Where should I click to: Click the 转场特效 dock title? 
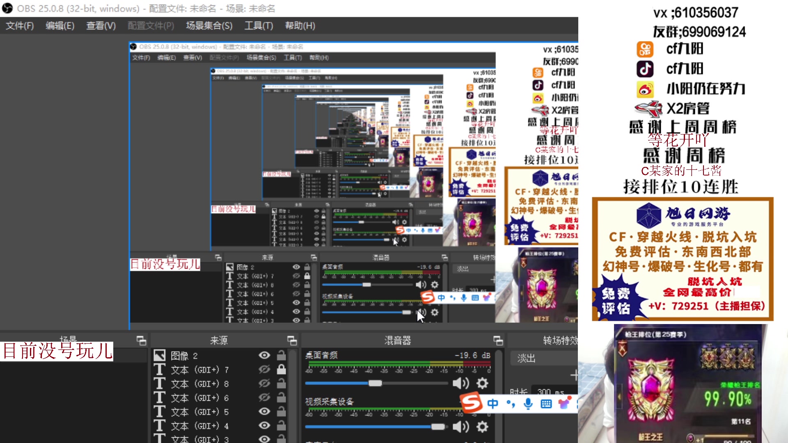click(560, 340)
